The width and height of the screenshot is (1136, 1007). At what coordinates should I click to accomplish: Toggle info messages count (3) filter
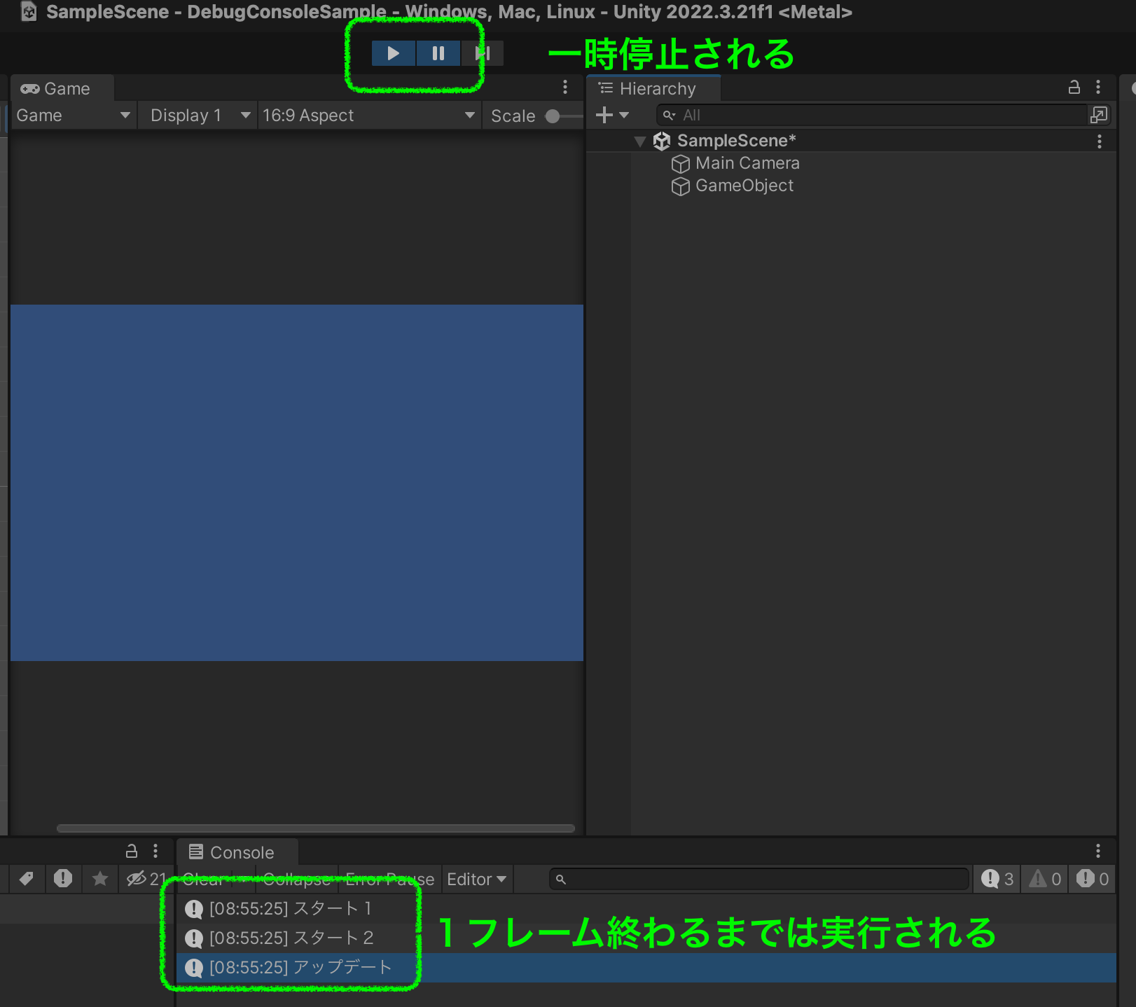point(997,879)
